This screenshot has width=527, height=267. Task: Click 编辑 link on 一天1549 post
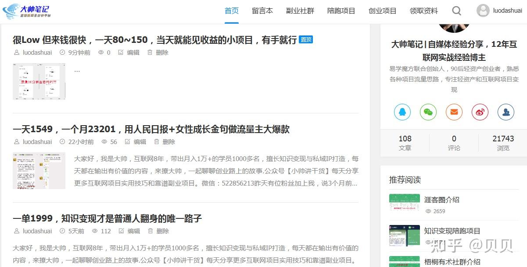(x=140, y=142)
